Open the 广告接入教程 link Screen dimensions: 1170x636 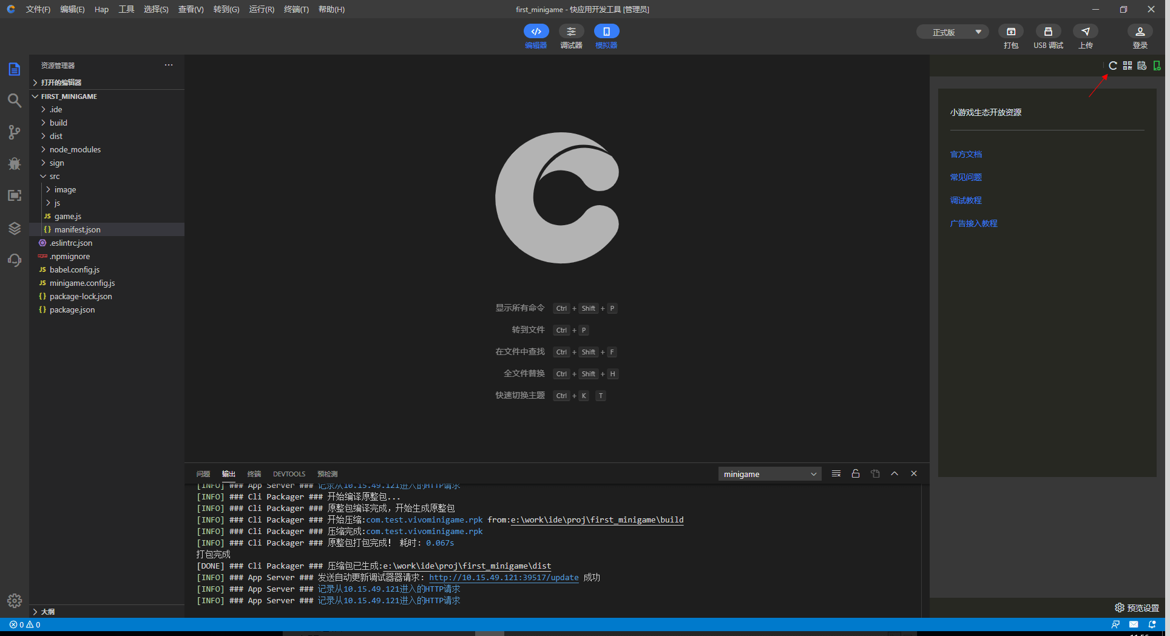click(974, 223)
